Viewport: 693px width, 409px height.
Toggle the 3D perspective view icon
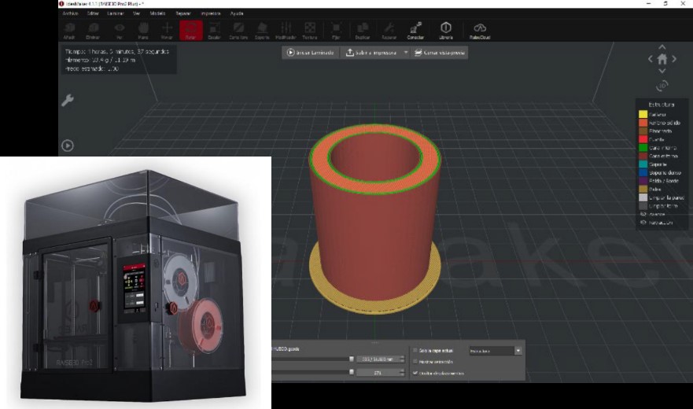click(x=662, y=85)
